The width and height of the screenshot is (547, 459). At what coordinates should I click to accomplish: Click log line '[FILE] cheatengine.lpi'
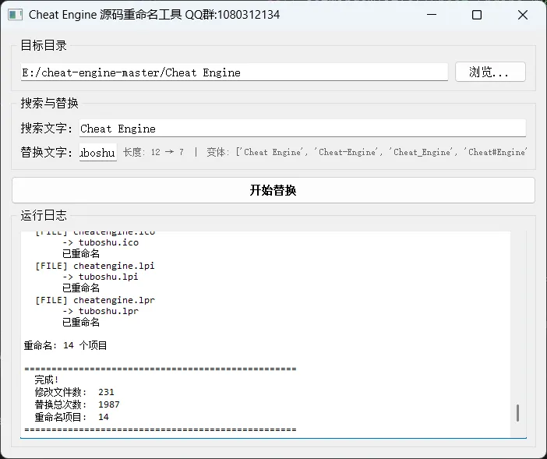[x=95, y=266]
